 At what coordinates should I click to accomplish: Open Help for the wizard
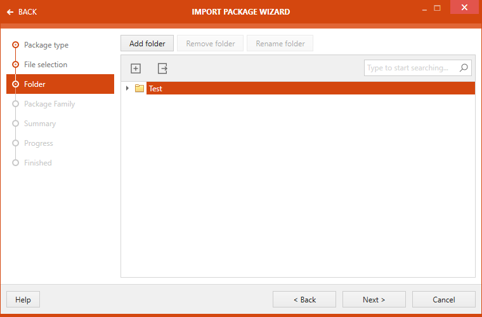pos(23,299)
